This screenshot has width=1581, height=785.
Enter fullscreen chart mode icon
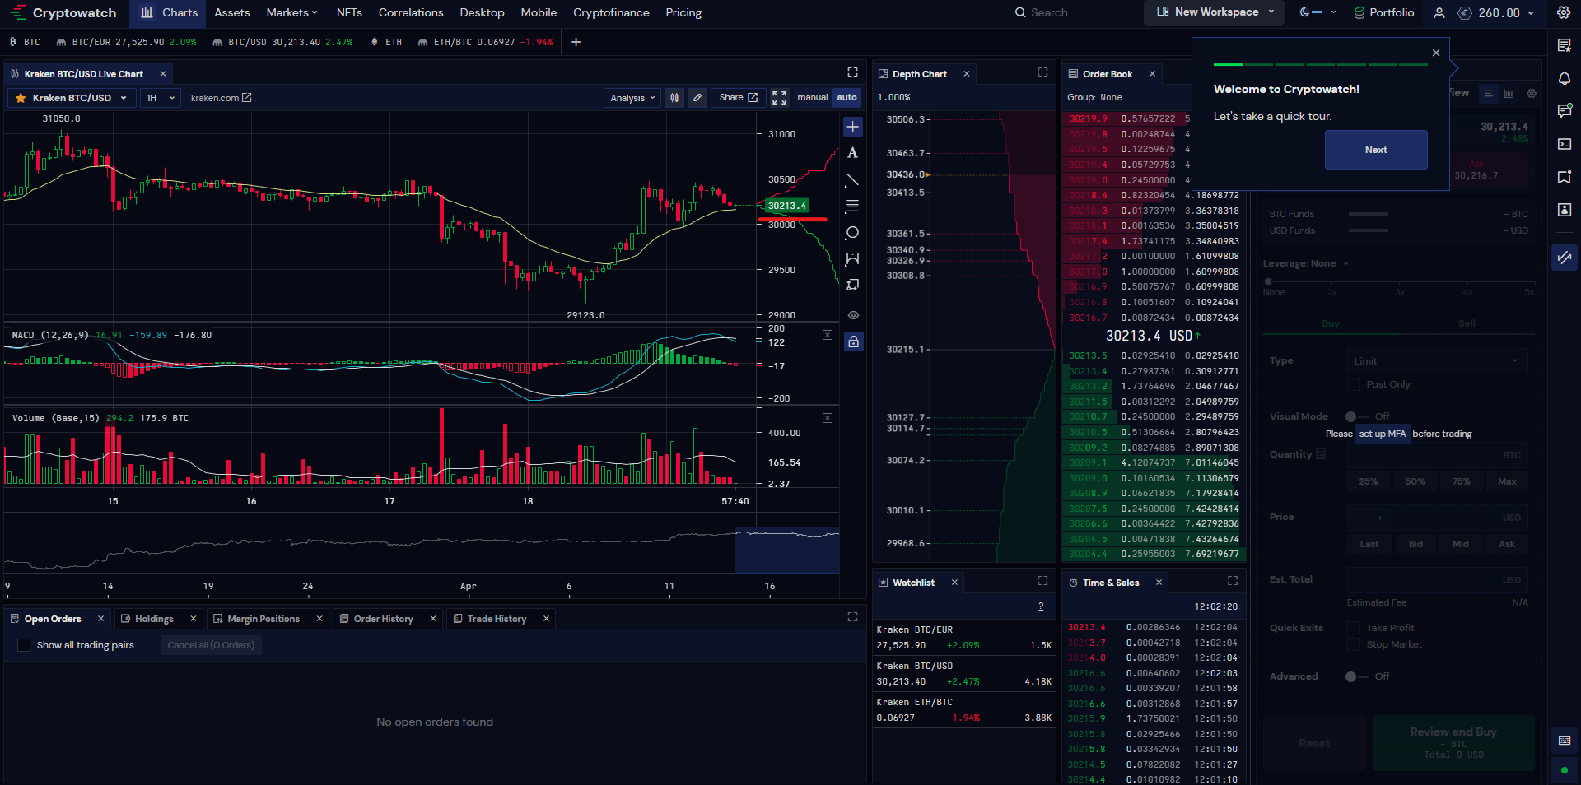(x=779, y=98)
